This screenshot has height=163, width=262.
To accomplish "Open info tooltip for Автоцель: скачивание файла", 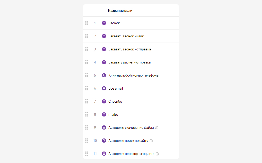I will coord(157,128).
